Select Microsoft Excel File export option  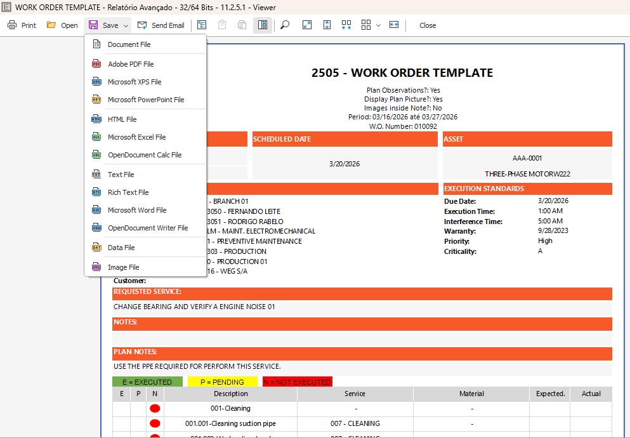[136, 137]
